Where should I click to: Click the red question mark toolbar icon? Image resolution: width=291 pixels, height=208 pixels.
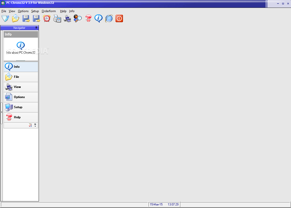coord(88,18)
